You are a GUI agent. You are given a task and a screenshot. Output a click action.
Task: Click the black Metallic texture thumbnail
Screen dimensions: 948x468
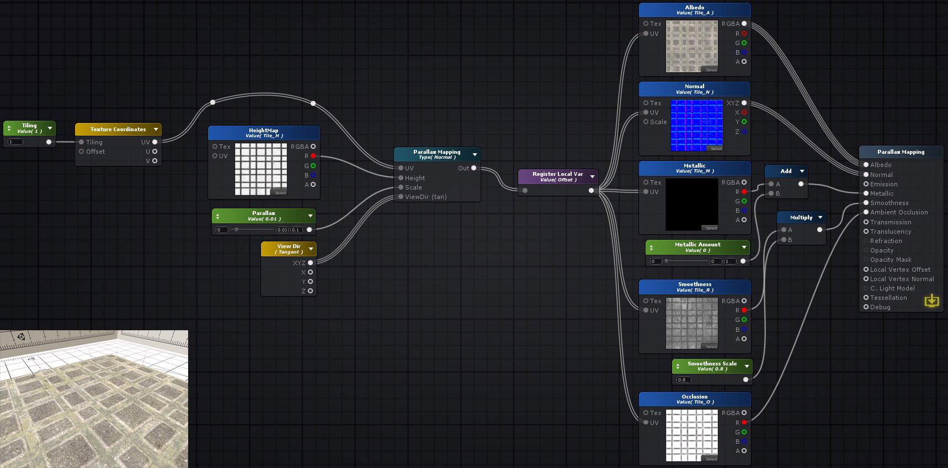tap(692, 205)
